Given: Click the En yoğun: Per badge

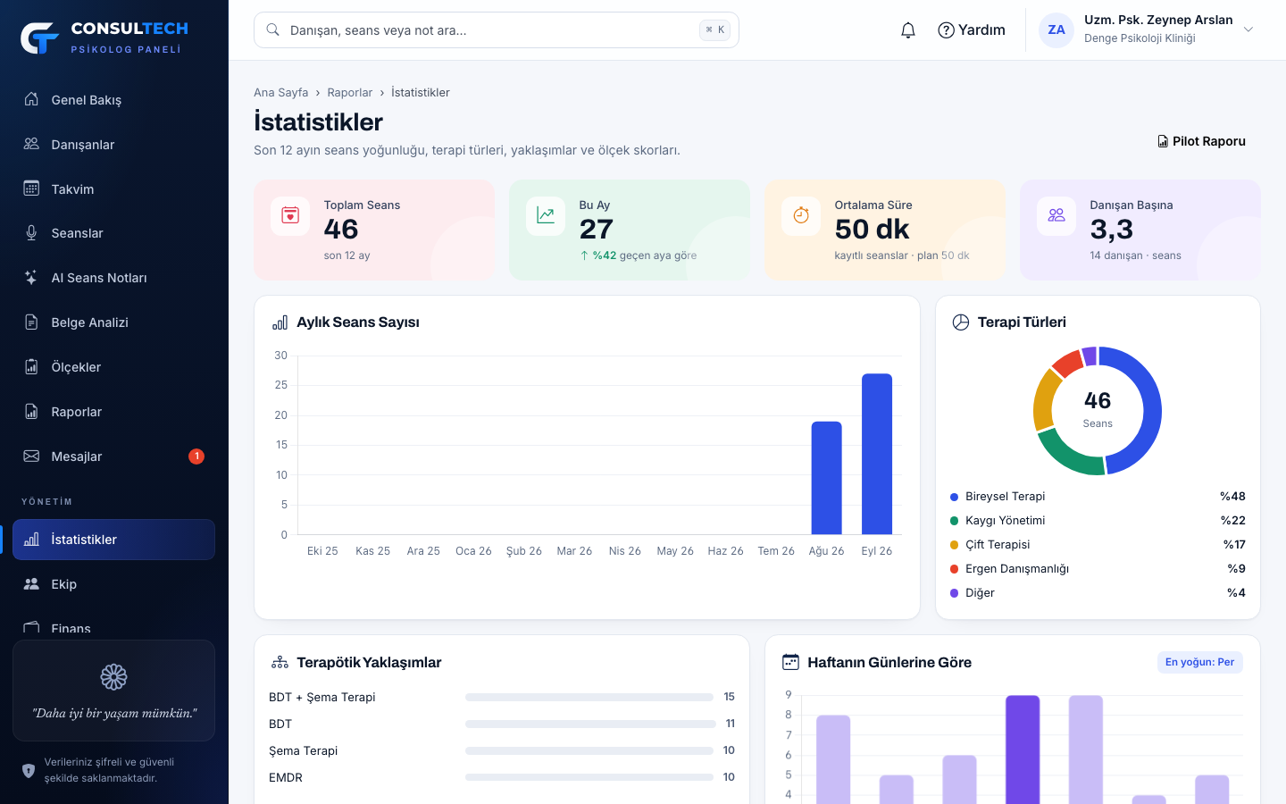Looking at the screenshot, I should (1199, 662).
